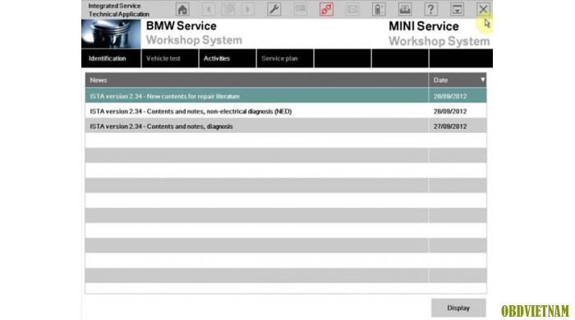Click the forward arrow toolbar icon
The image size is (575, 320).
[x=247, y=9]
